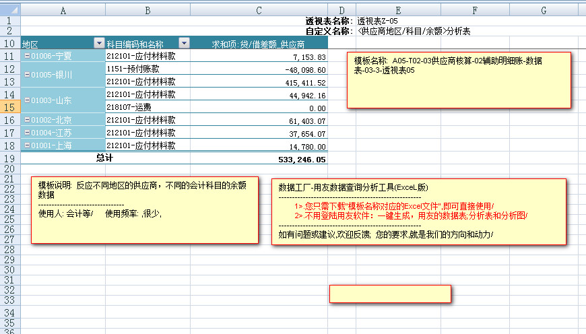This screenshot has height=334, width=586.
Task: Select row 19 header
Action: (x=10, y=158)
